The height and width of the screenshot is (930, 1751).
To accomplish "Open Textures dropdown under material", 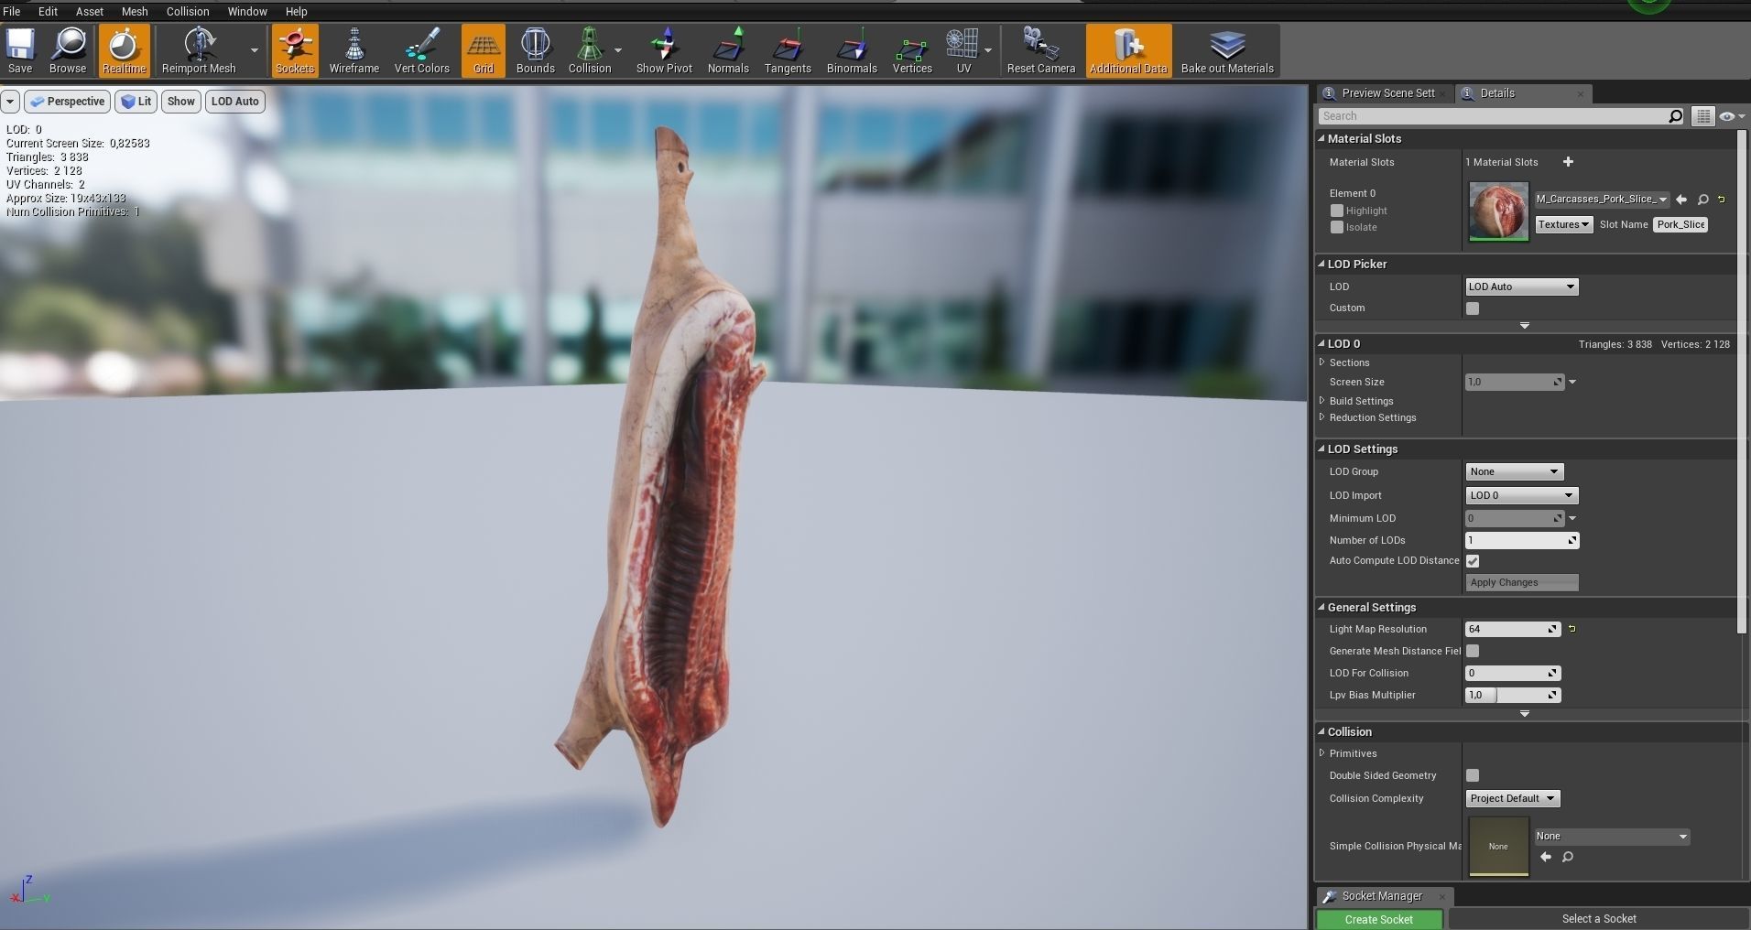I will coord(1564,224).
